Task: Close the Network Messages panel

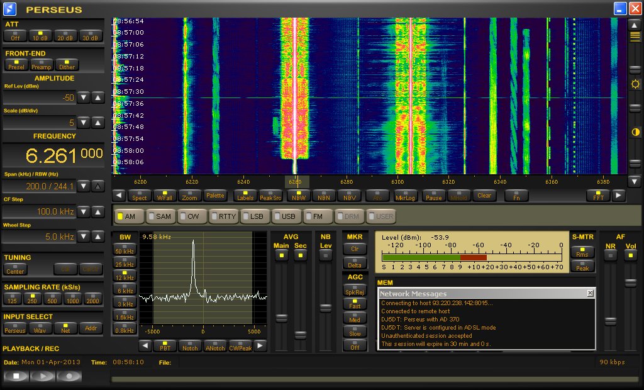Action: click(590, 293)
